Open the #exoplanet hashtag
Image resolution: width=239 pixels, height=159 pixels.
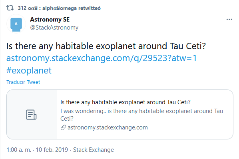[x=29, y=71]
